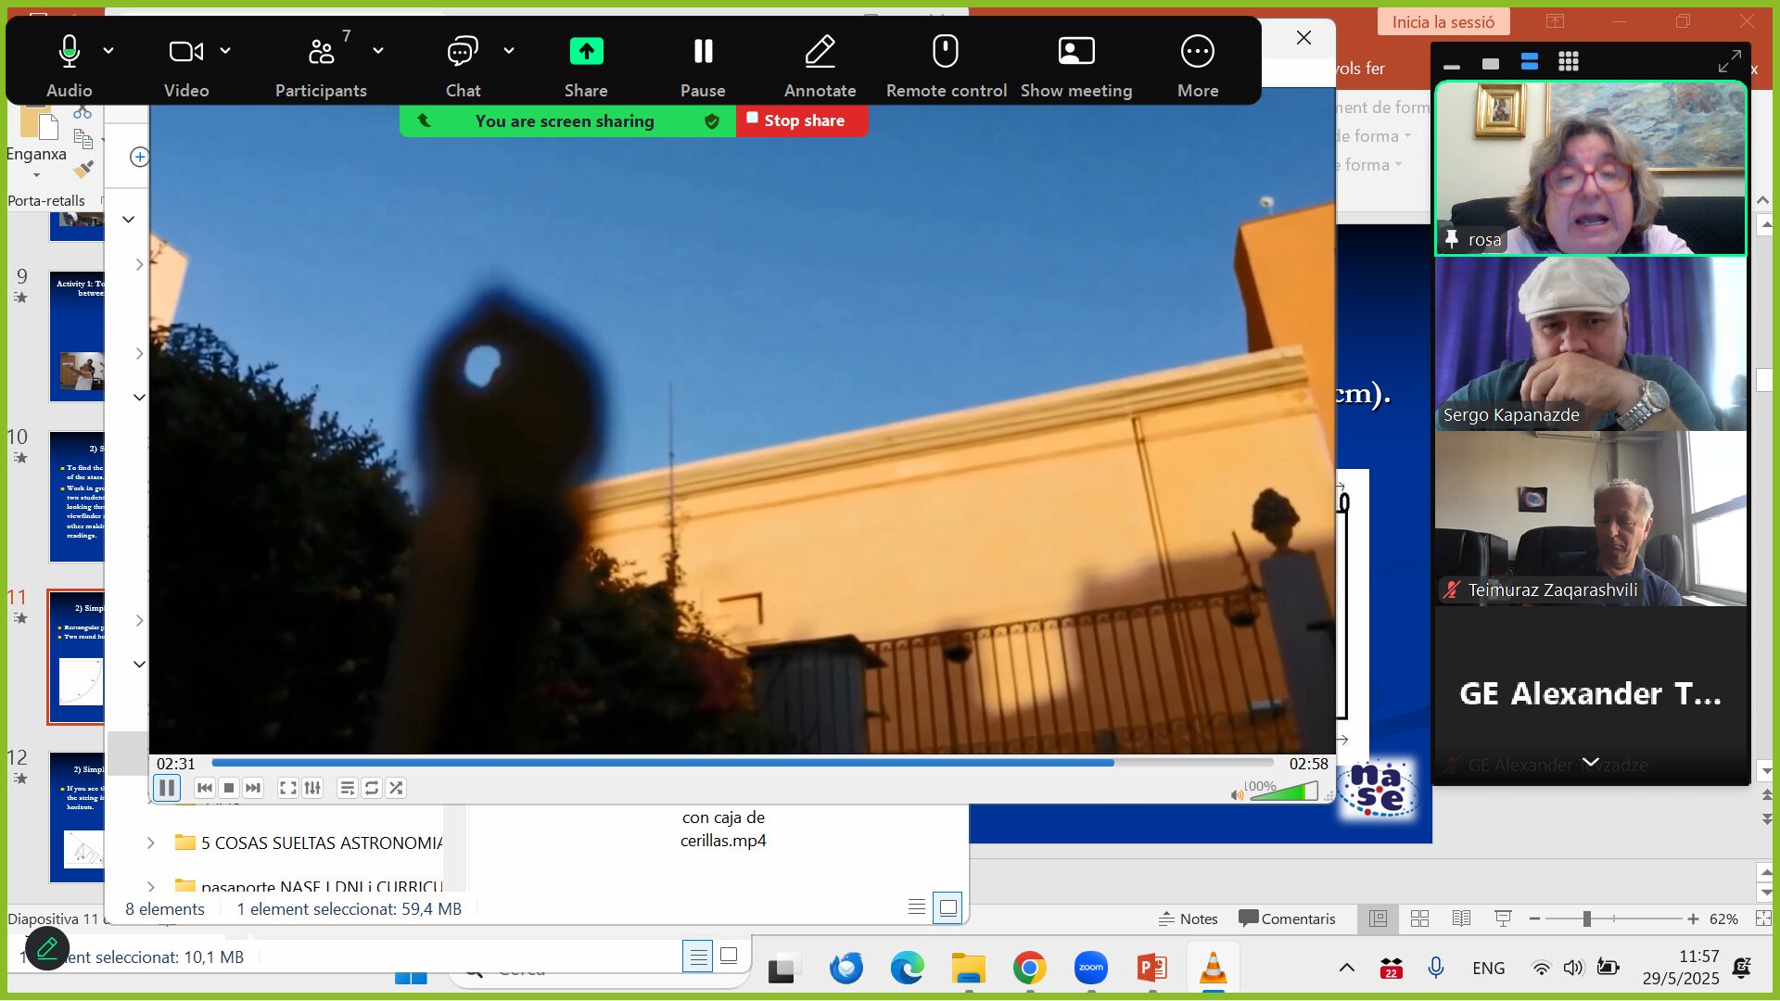This screenshot has height=1001, width=1780.
Task: Show more participants with the down chevron
Action: [x=1591, y=762]
